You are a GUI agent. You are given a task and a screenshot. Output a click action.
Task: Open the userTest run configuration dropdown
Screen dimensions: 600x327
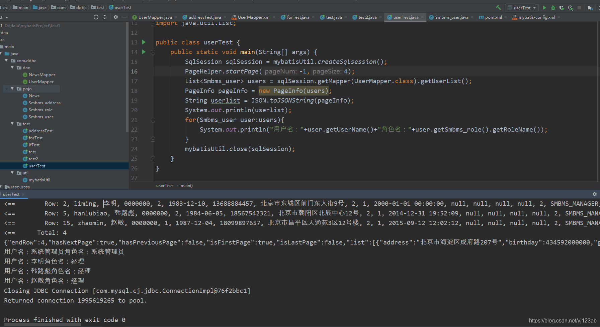tap(522, 8)
